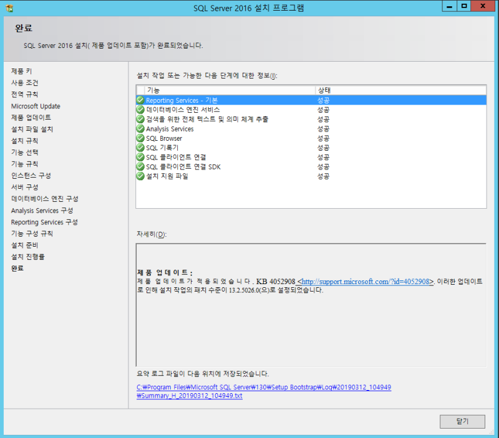Click green check icon for SQL 기록기
The image size is (499, 438).
tap(140, 148)
